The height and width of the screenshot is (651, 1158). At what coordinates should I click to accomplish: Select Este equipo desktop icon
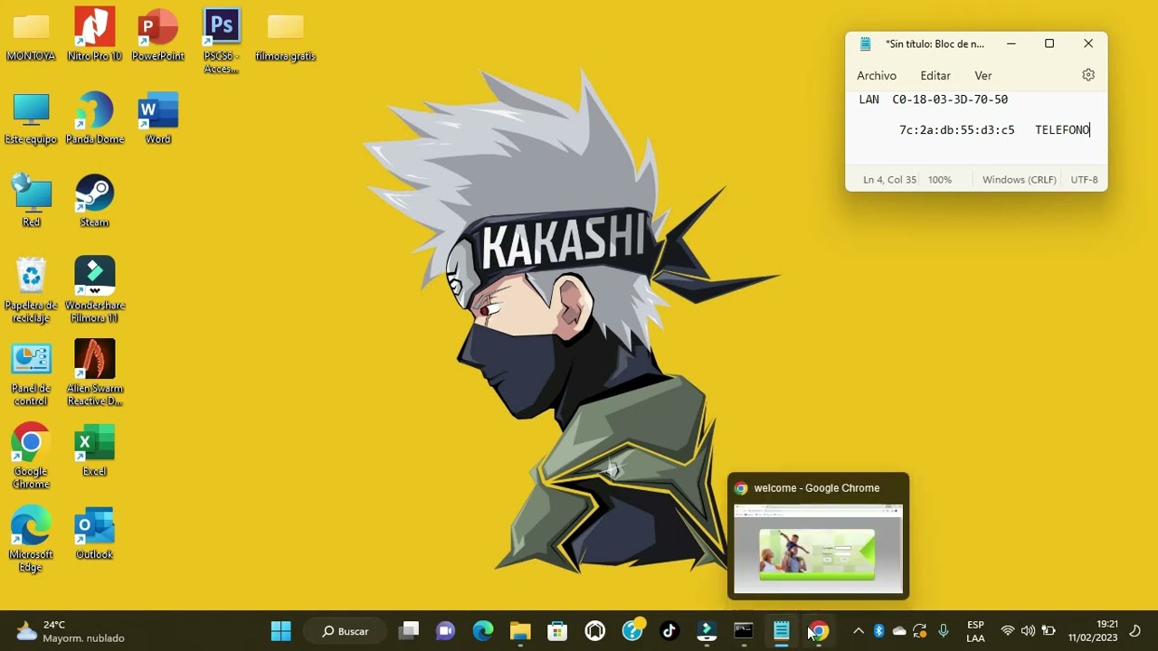click(31, 118)
